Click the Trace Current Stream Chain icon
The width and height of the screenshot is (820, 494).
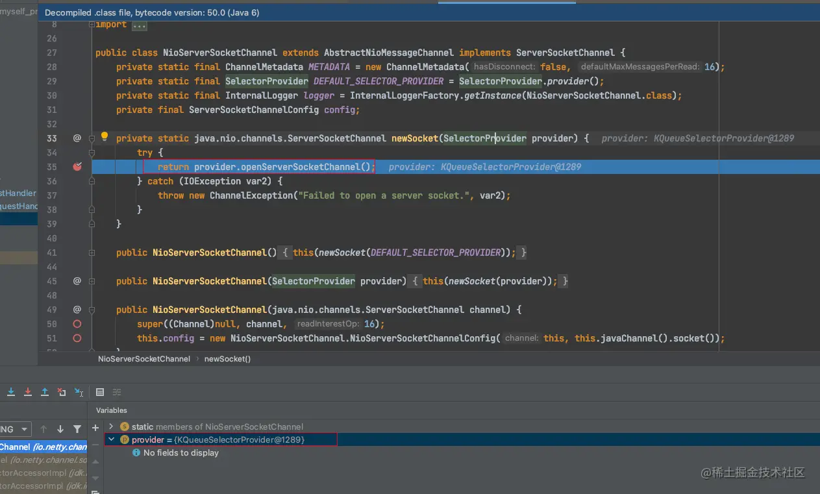coord(117,392)
